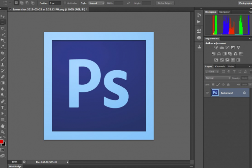Open status bar info arrow menu
The width and height of the screenshot is (252, 168).
click(x=68, y=162)
